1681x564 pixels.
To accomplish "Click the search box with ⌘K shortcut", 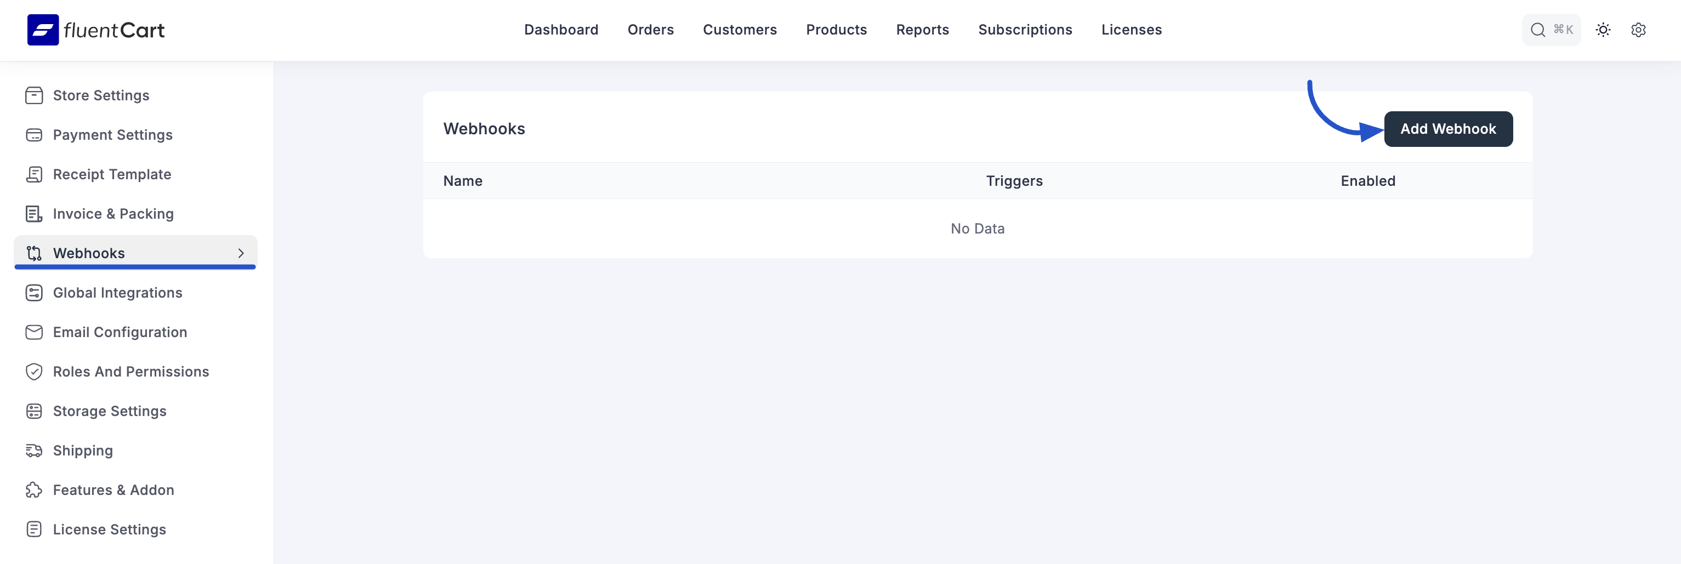I will click(1551, 30).
